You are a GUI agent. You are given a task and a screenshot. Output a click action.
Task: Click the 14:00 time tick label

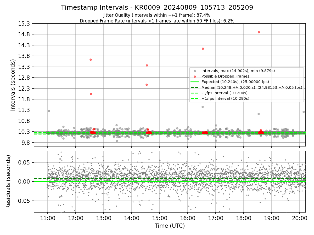(x=132, y=218)
